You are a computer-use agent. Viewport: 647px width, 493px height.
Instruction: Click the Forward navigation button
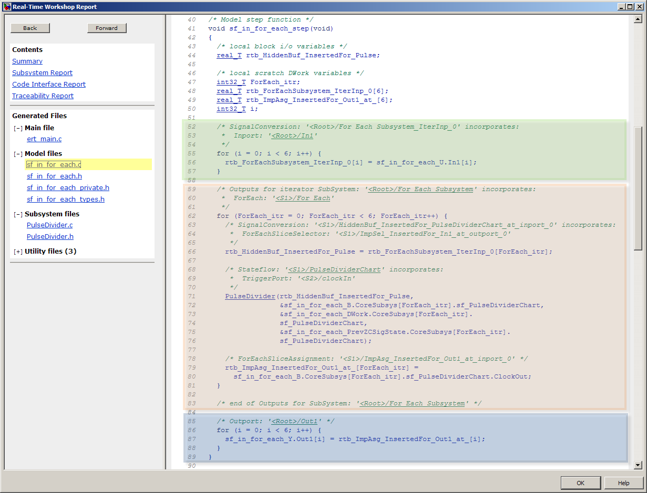(x=107, y=28)
